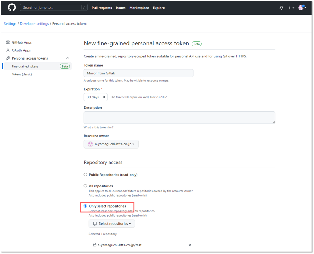Open the plus create-new menu
Image resolution: width=314 pixels, height=254 pixels.
coord(291,8)
